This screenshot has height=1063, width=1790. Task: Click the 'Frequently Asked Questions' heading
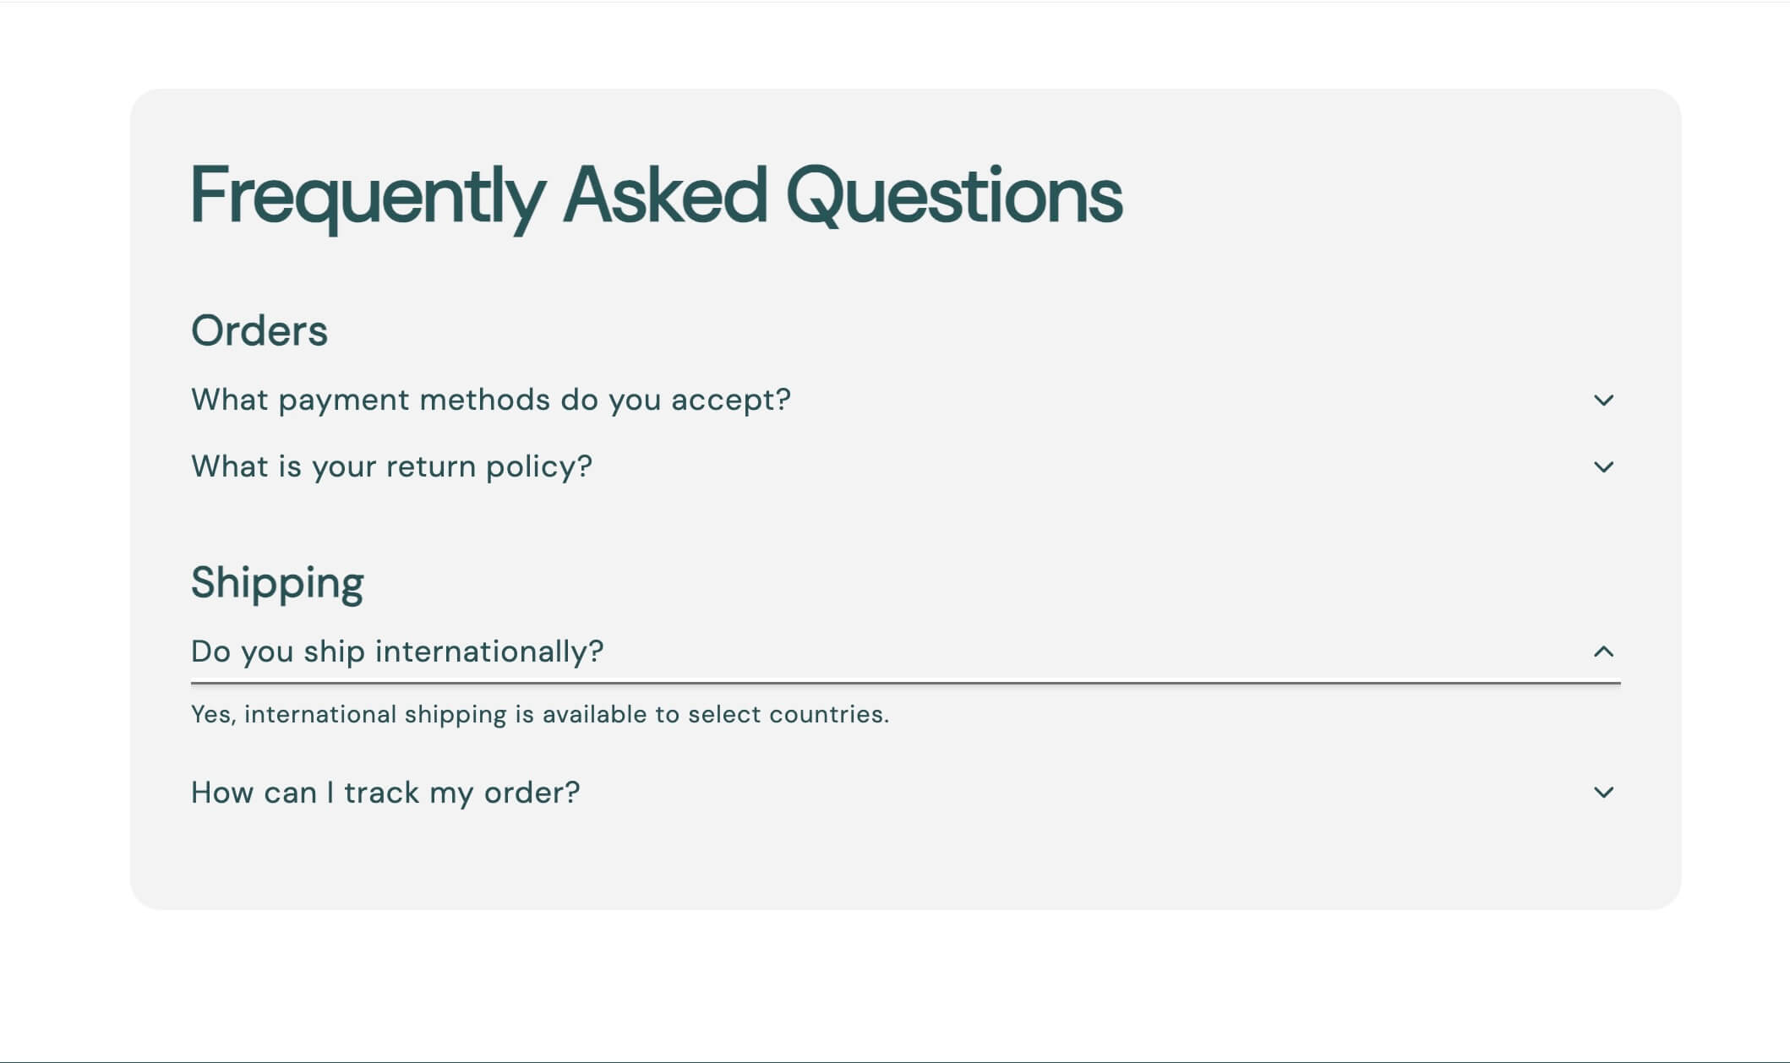tap(657, 197)
